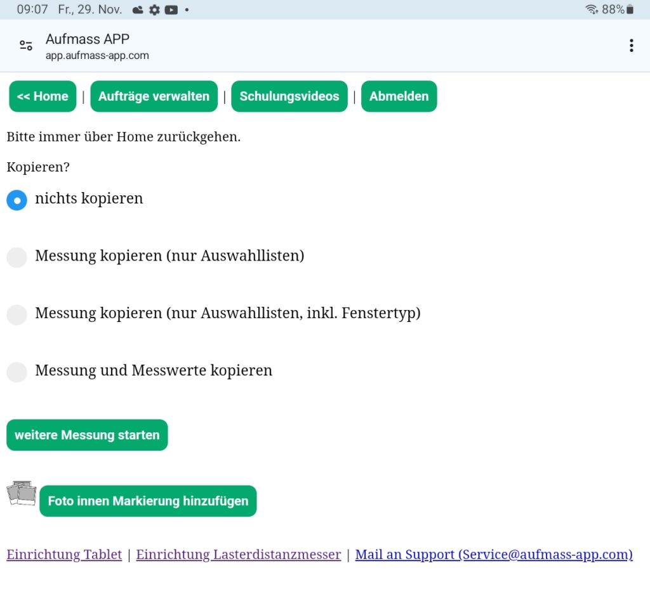Tap the 'Kopieren?' heading text

tap(38, 167)
